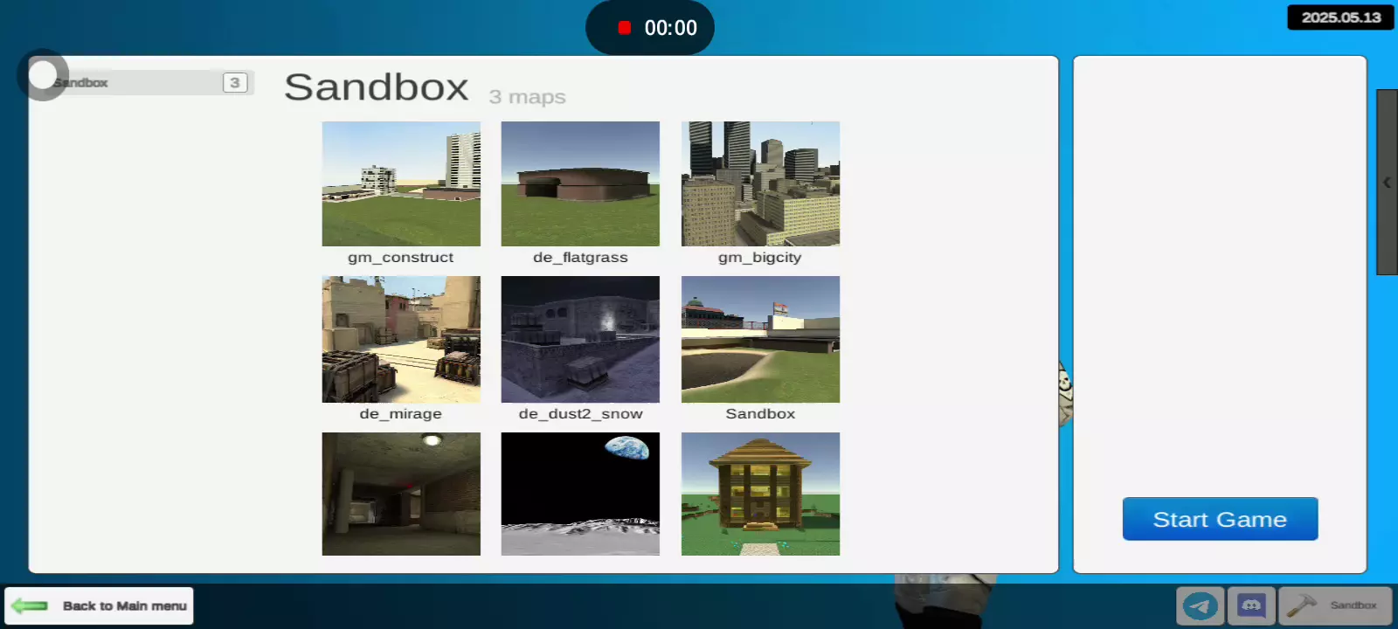Image resolution: width=1398 pixels, height=629 pixels.
Task: Pick the gm_bigcity map thumbnail
Action: point(760,183)
